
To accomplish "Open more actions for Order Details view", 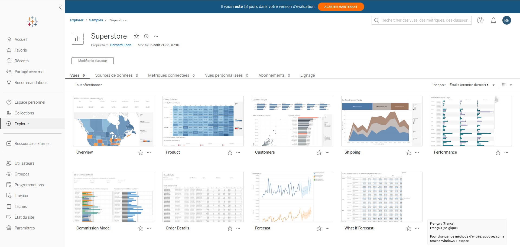I will point(238,228).
